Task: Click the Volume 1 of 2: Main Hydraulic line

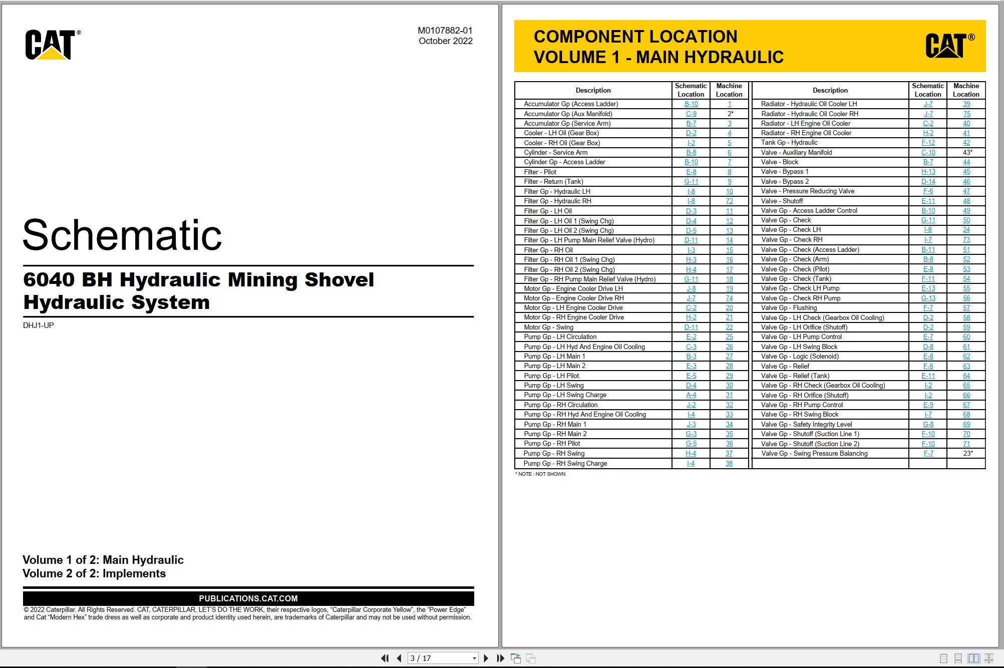Action: click(103, 560)
